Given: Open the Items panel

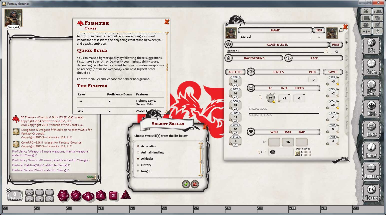Looking at the screenshot, I should click(x=371, y=130).
